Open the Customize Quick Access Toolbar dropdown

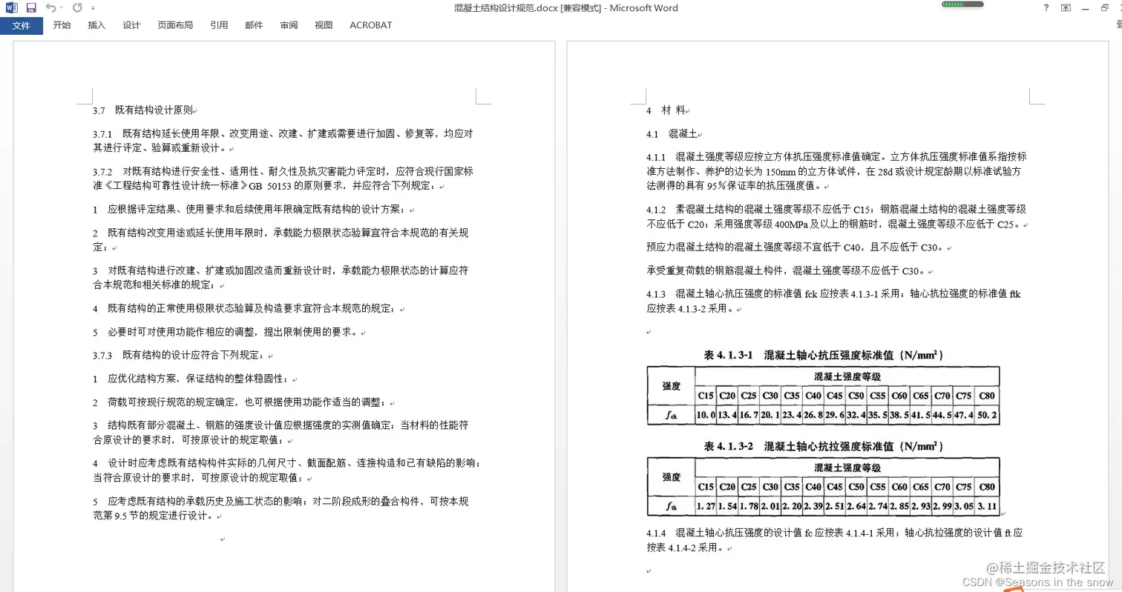[x=93, y=7]
